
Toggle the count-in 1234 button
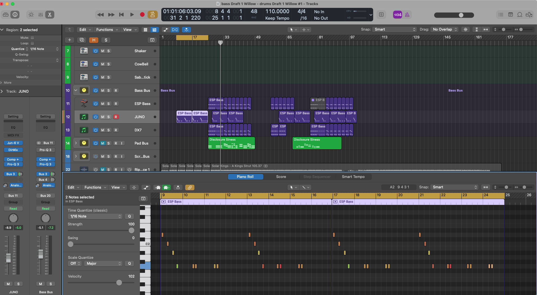pyautogui.click(x=398, y=15)
